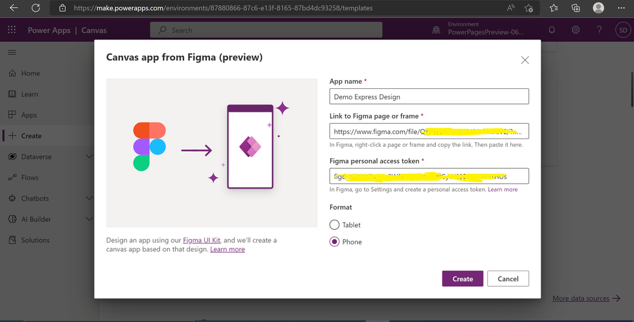Go back using the browser back arrow

click(14, 8)
